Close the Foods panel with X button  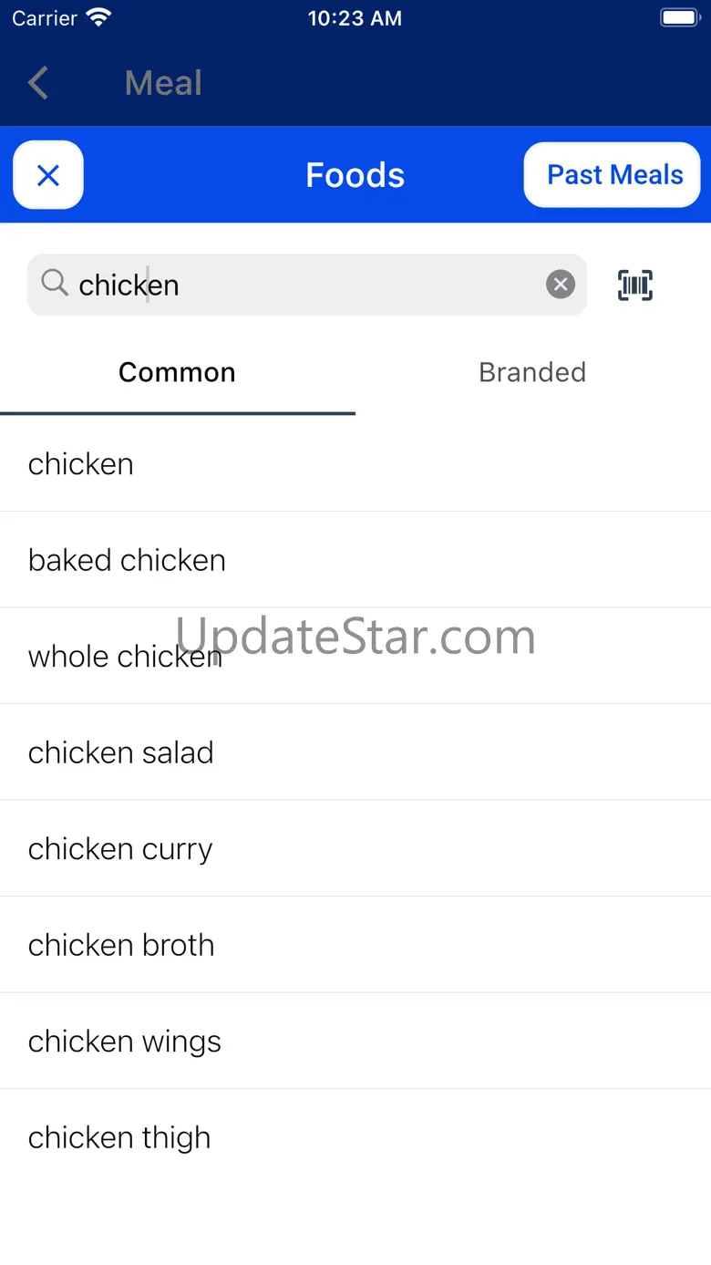click(48, 175)
